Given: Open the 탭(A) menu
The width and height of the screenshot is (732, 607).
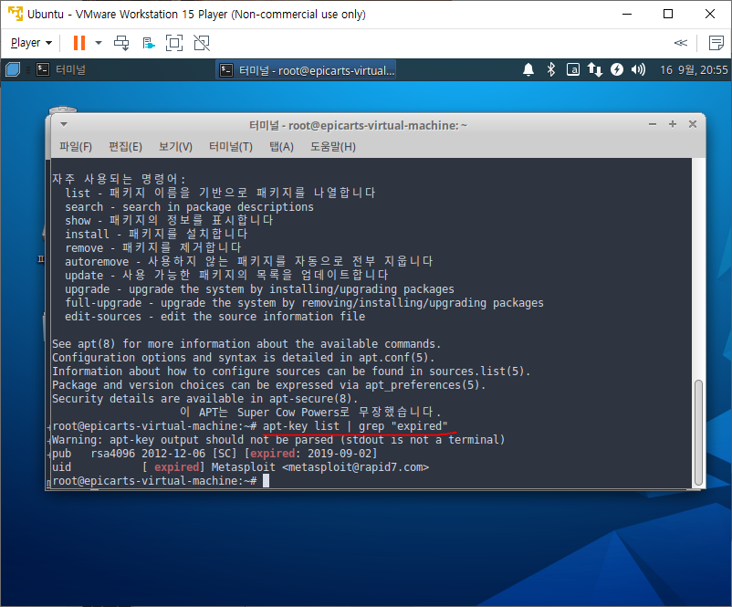Looking at the screenshot, I should (x=281, y=147).
